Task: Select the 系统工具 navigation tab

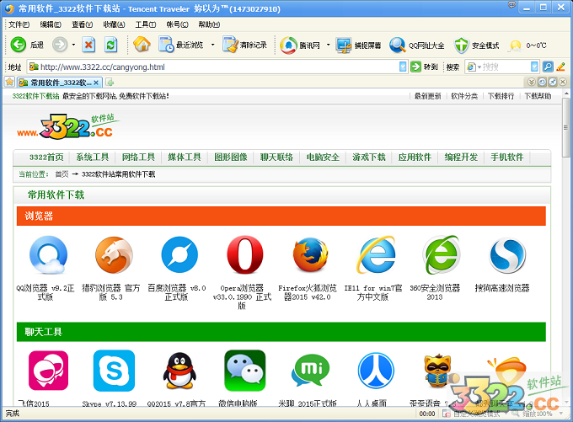Action: pyautogui.click(x=92, y=158)
